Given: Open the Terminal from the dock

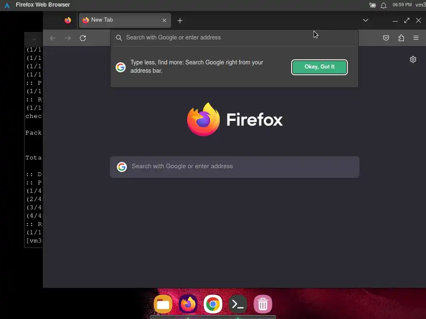Looking at the screenshot, I should [x=238, y=304].
